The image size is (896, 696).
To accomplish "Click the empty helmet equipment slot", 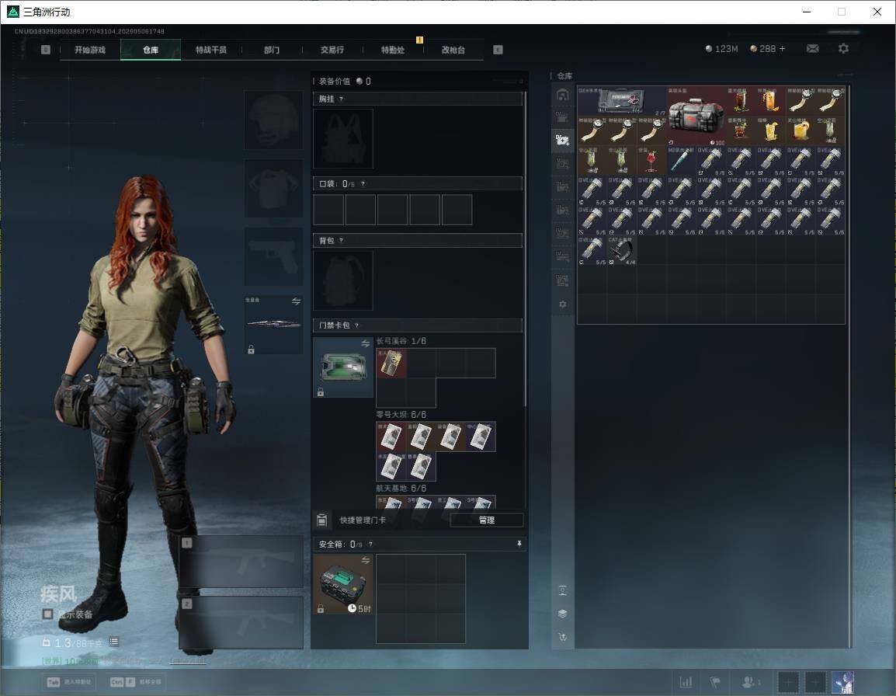I will click(274, 120).
